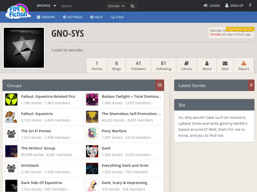
Task: Open the Dark Side Of Equestria link
Action: [x=41, y=183]
